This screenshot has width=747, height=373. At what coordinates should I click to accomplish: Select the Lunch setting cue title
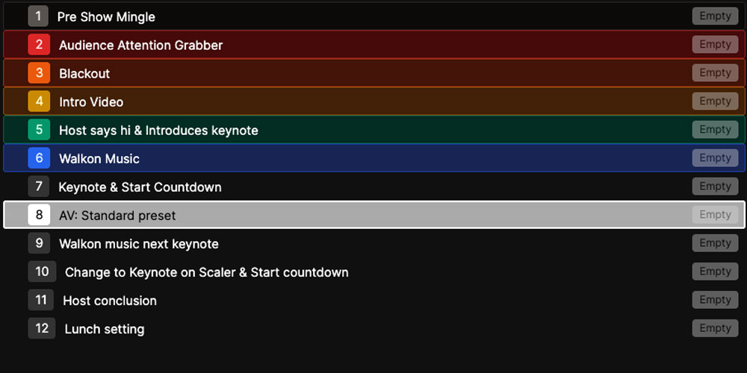(105, 329)
